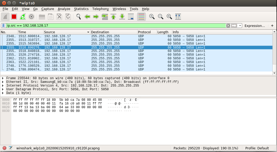Jump to the last packet
The image size is (277, 152).
point(122,17)
